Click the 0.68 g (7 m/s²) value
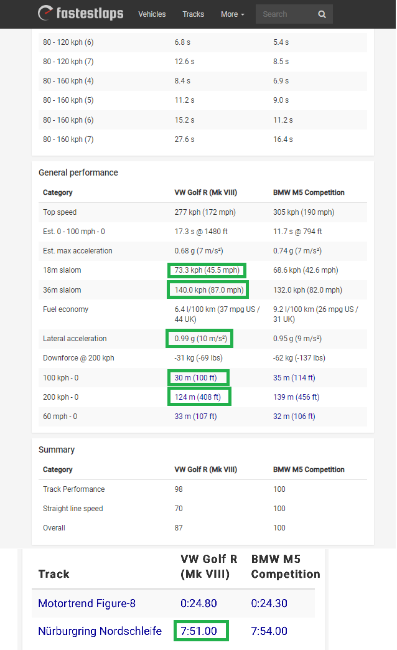This screenshot has height=650, width=397. click(x=199, y=251)
